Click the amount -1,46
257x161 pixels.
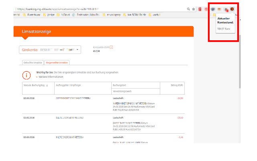(181, 137)
